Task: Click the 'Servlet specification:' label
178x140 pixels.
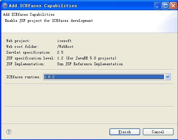Action: click(29, 52)
